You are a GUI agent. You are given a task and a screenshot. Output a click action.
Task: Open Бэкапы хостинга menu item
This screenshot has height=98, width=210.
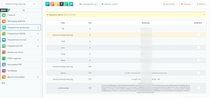pos(20,52)
